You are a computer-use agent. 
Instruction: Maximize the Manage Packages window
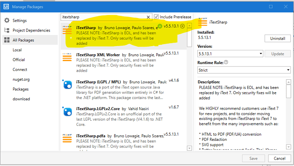271,6
